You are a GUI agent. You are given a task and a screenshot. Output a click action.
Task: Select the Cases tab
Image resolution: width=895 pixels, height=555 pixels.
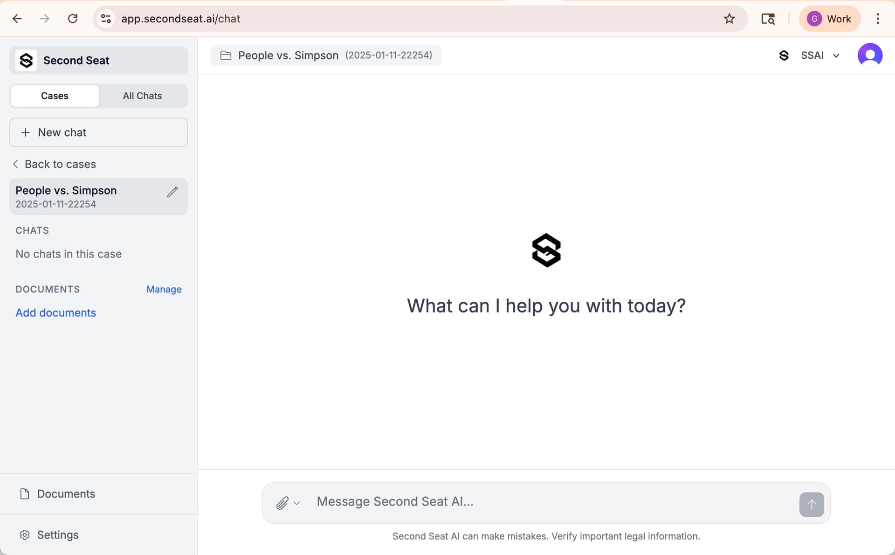click(x=55, y=96)
